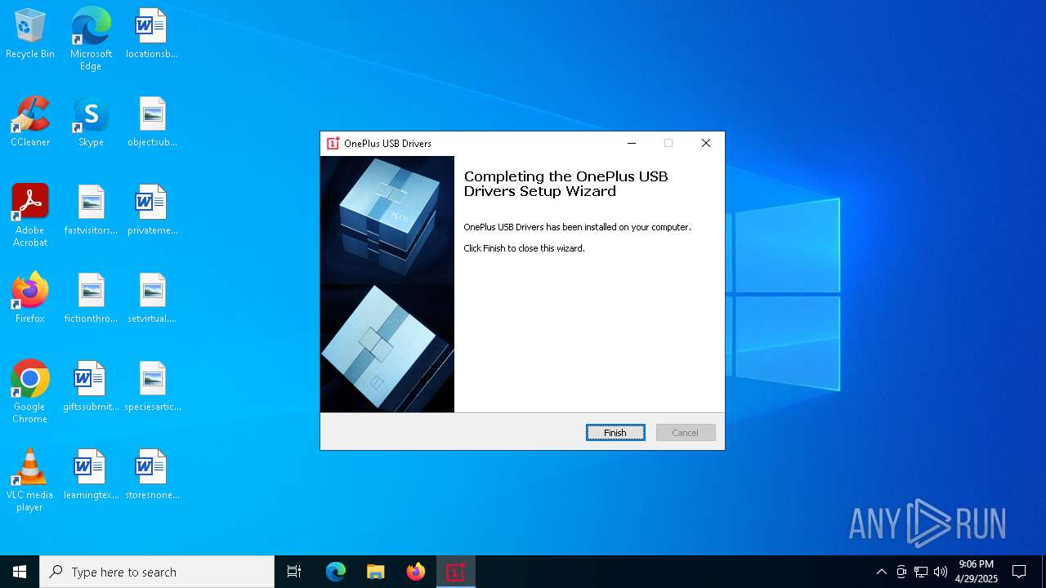Select the fastvisitors... image file

[91, 211]
